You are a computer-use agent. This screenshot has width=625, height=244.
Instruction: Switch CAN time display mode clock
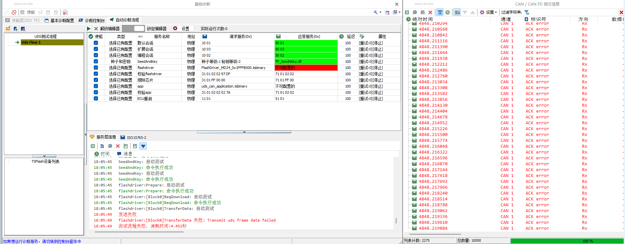coord(448,12)
